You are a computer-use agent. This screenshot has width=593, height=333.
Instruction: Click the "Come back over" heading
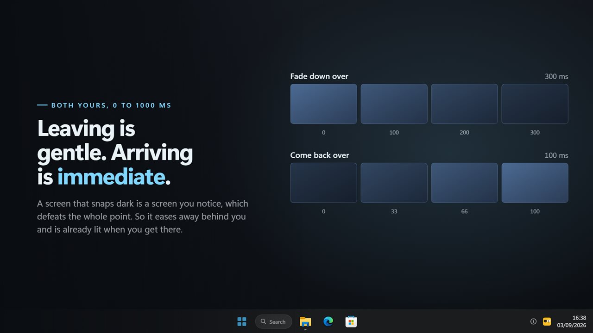[x=320, y=155]
